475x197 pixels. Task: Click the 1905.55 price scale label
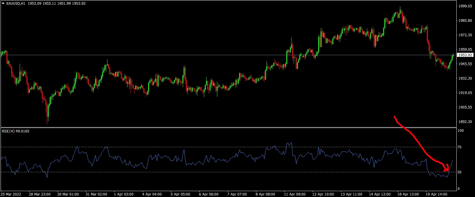(x=465, y=107)
